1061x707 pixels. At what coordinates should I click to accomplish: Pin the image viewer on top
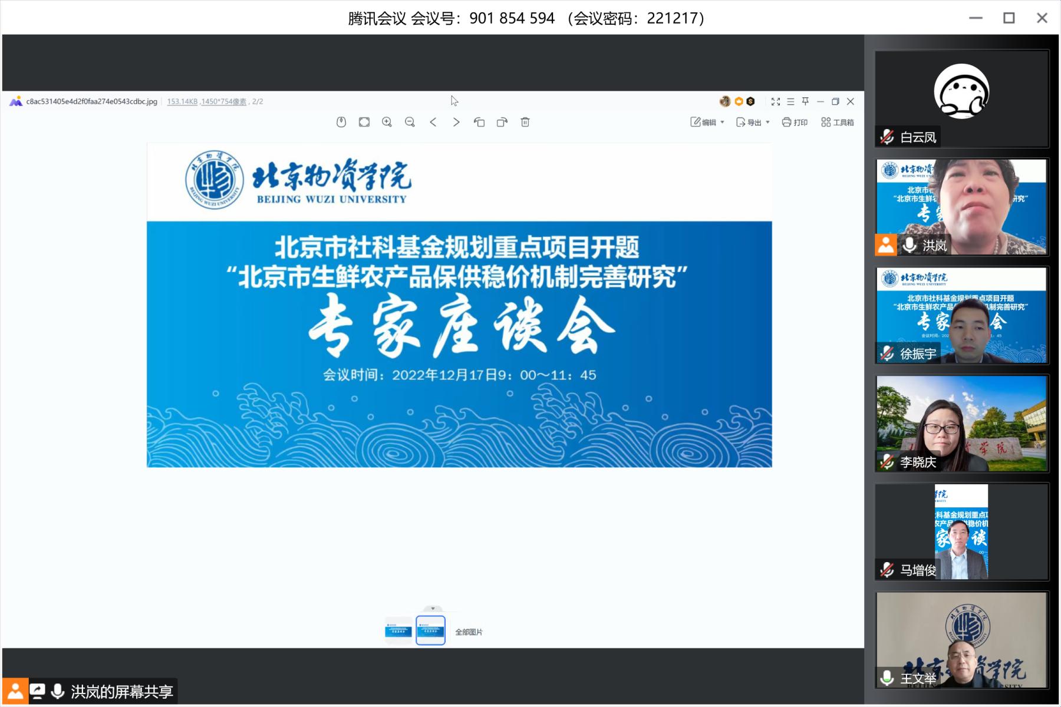[x=805, y=101]
